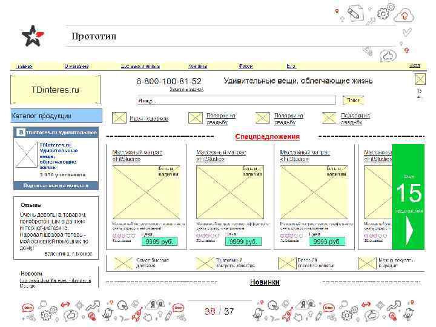Open the VK widget title TDinteres.ru Удивительные
Image resolution: width=436 pixels, height=327 pixels.
[61, 133]
